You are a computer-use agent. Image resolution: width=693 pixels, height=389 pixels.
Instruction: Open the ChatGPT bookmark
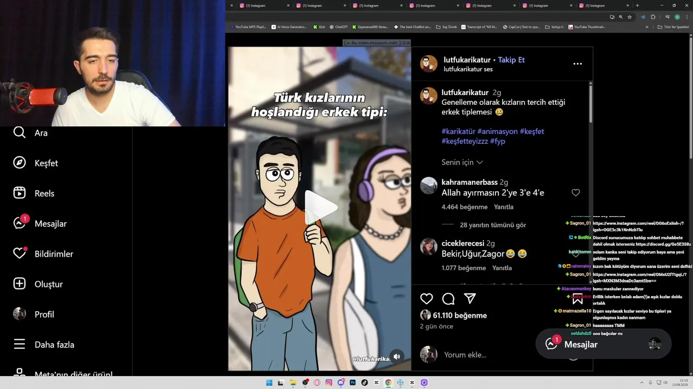(x=338, y=26)
